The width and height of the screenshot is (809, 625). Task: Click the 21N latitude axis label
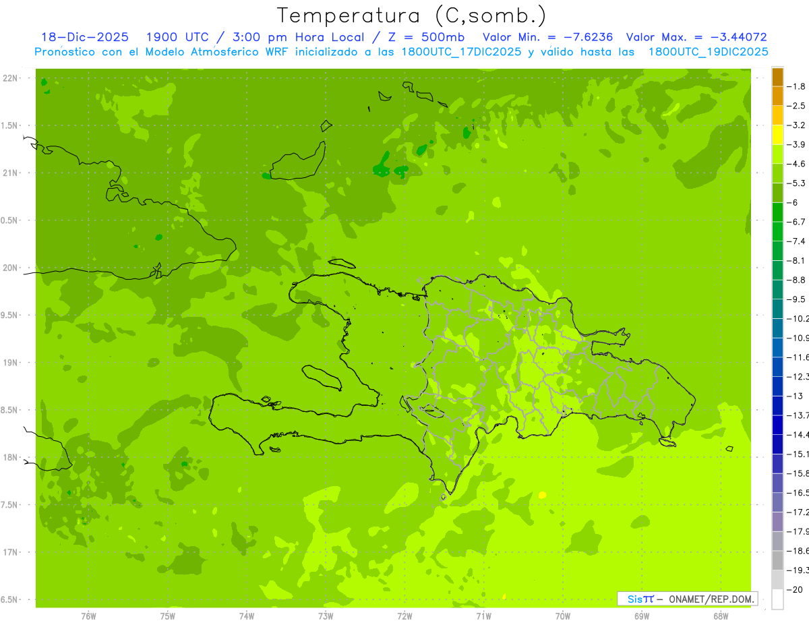coord(10,173)
